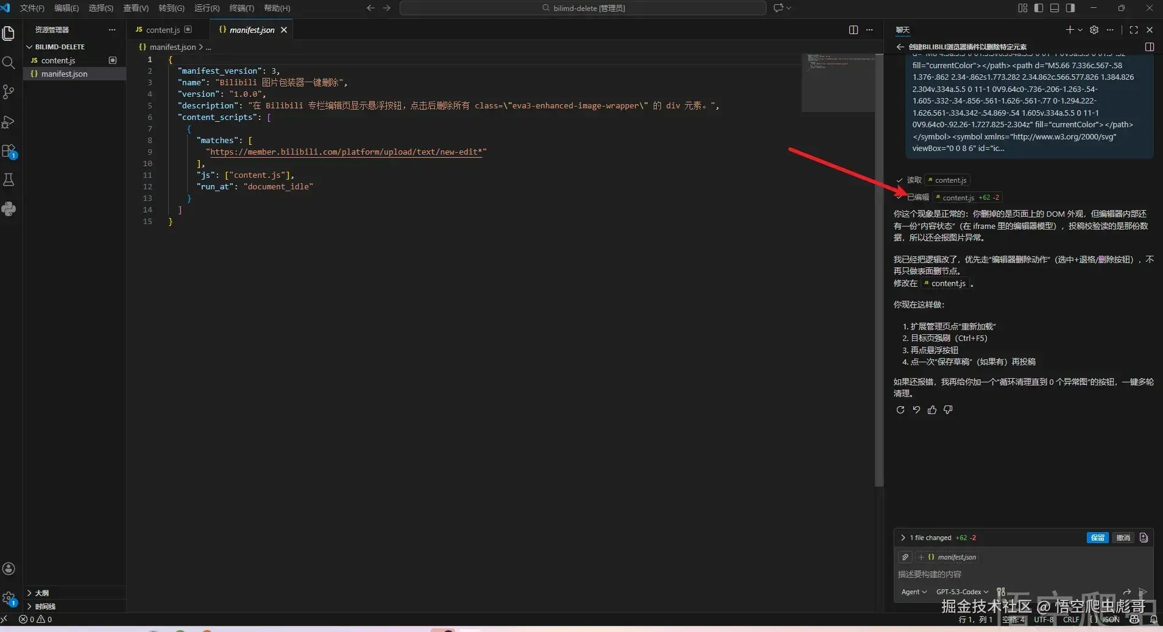Open the 编辑(E) menu

coord(66,8)
